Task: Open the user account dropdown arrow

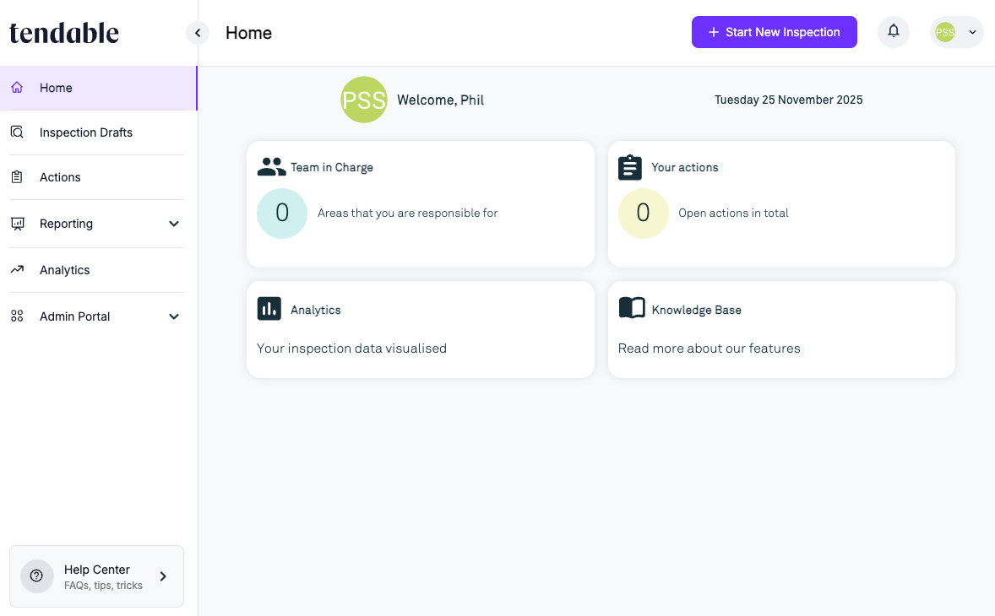Action: point(972,32)
